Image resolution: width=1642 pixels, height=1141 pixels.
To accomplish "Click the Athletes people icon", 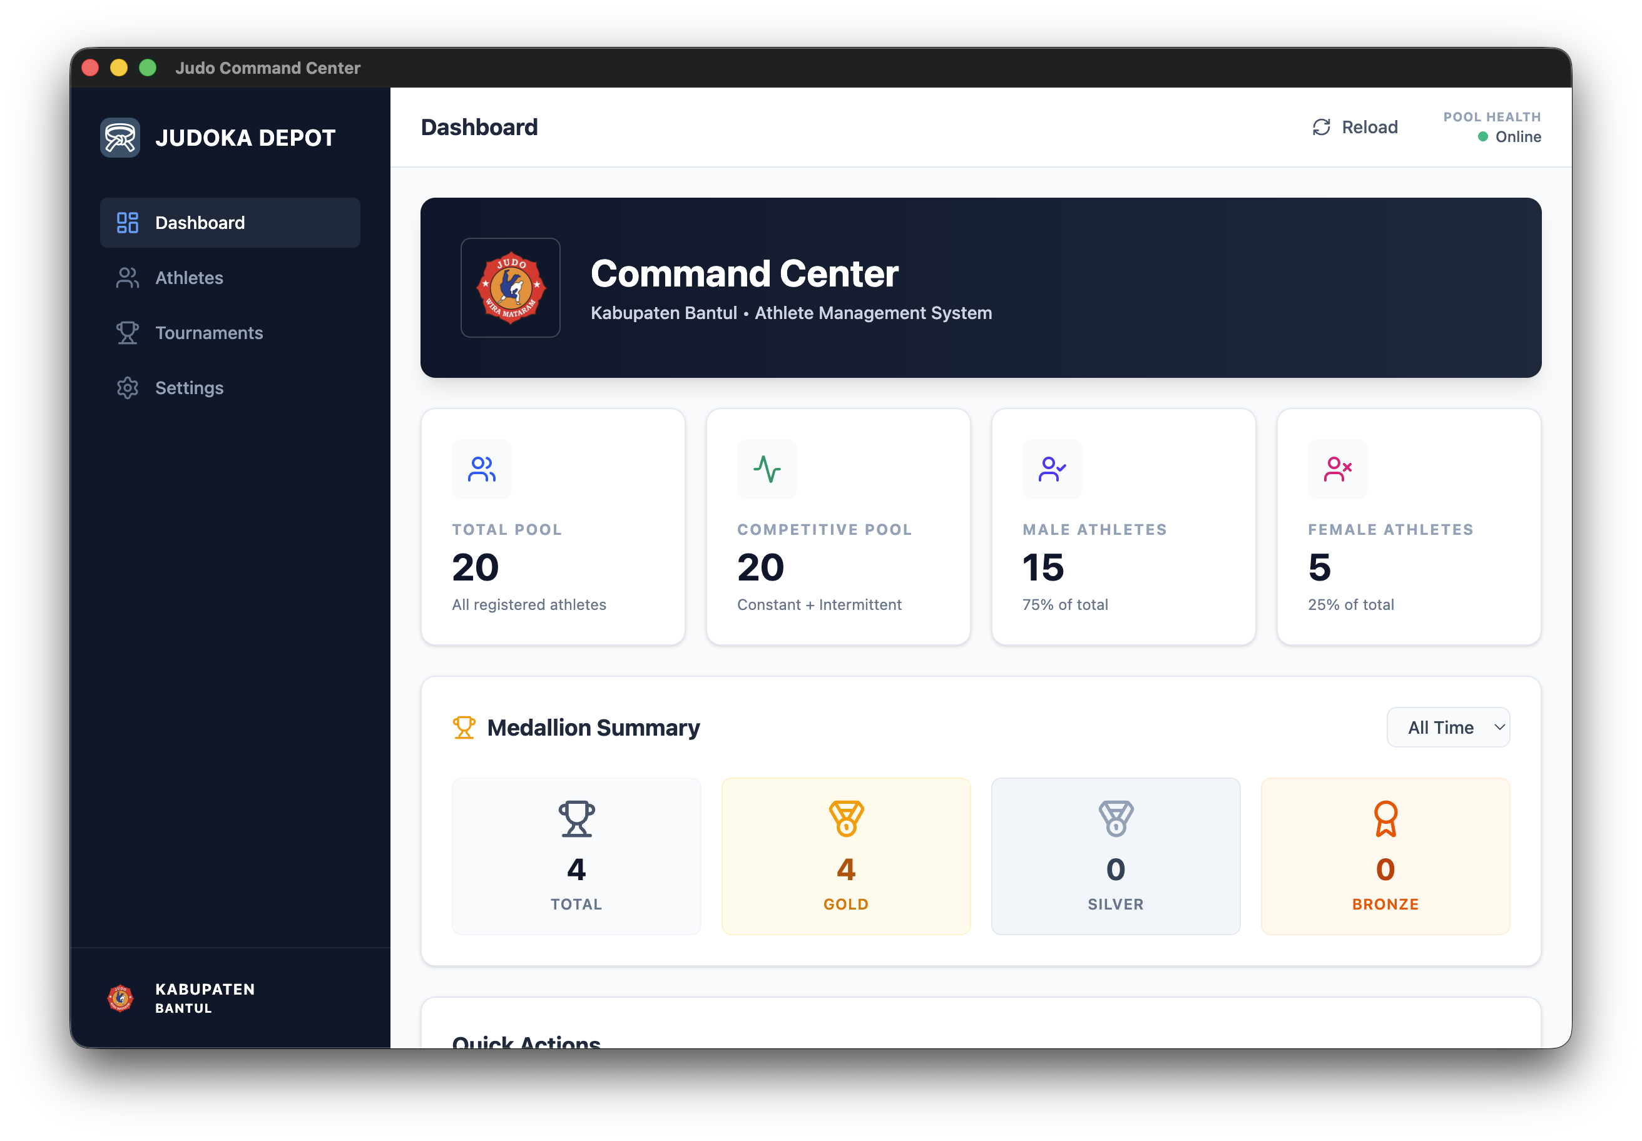I will tap(127, 277).
